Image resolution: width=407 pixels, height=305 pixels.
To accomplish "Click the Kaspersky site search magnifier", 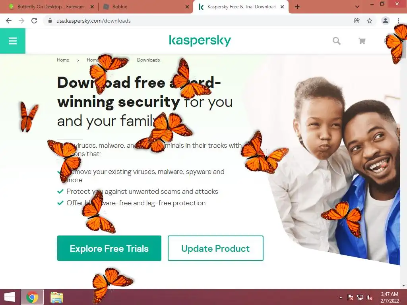I will (x=337, y=41).
